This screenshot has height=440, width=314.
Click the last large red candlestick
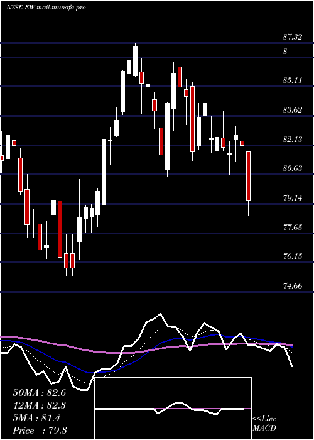click(249, 176)
